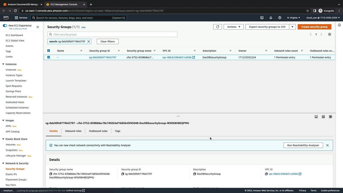Open EC2 Dashboard in sidebar
Viewport: 343px width, 193px height.
tap(14, 35)
